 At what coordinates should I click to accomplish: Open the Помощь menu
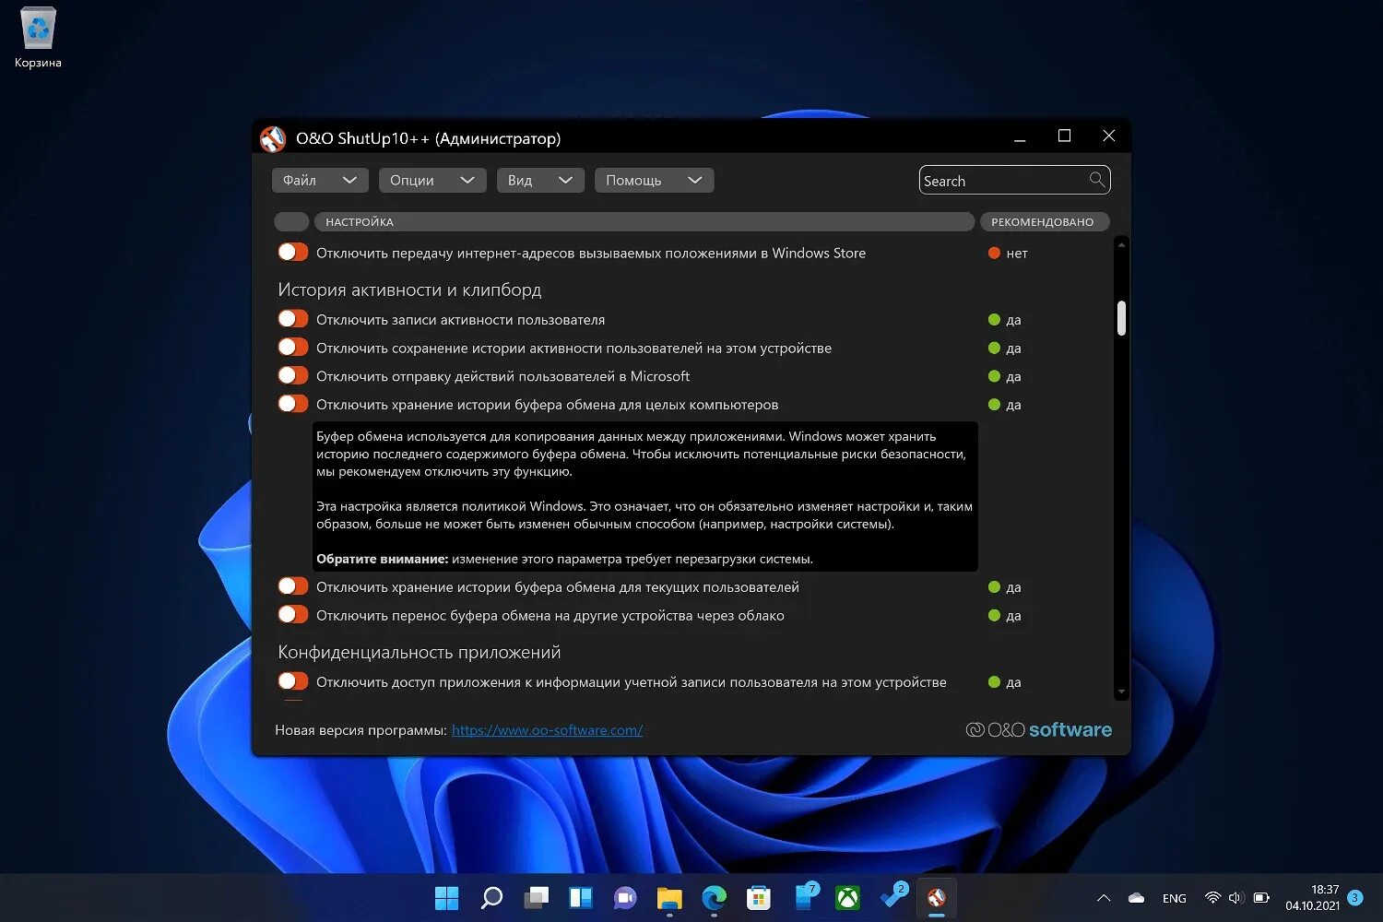[655, 181]
